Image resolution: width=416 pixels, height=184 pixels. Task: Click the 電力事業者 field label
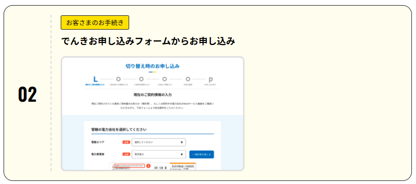pyautogui.click(x=98, y=154)
